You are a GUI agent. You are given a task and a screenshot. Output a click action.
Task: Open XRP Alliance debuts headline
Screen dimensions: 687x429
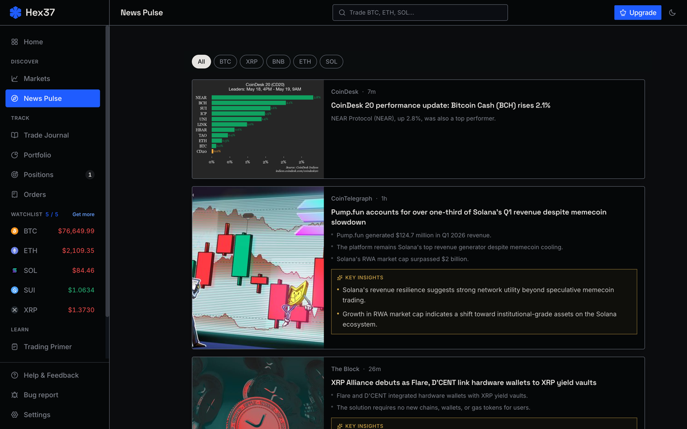(x=464, y=383)
